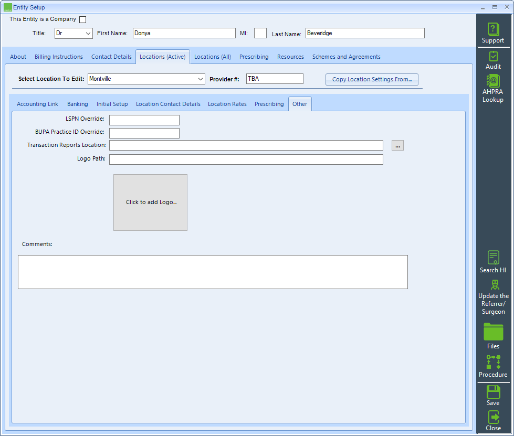514x436 pixels.
Task: Click the LSPN Override field
Action: (144, 120)
